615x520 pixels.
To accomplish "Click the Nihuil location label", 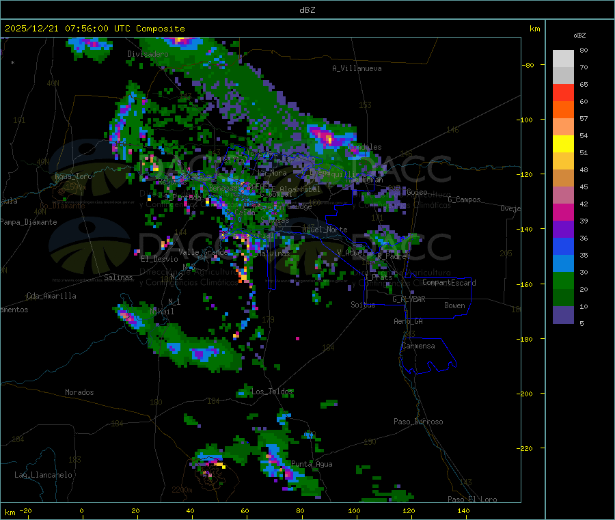I will click(162, 312).
